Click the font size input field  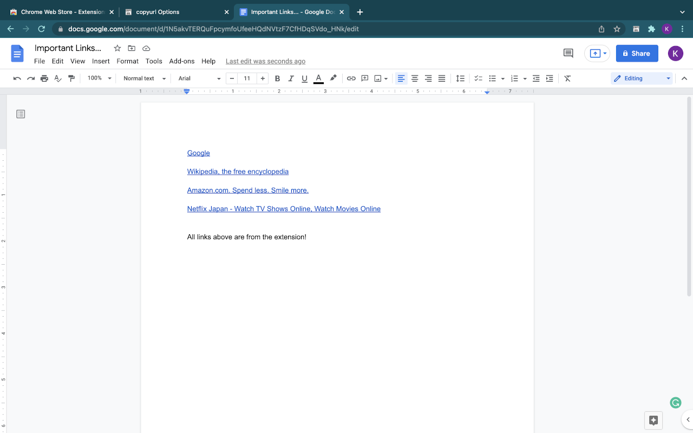[x=247, y=78]
